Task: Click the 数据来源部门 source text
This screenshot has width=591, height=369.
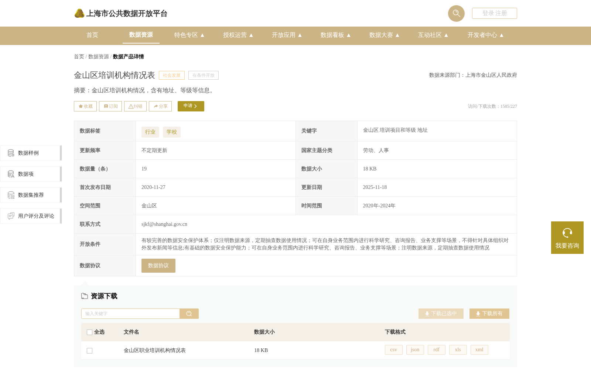Action: coord(473,75)
